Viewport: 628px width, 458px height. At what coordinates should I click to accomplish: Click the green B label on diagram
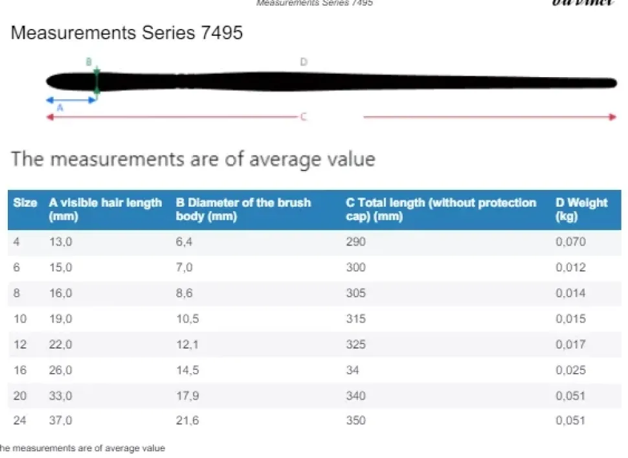(x=89, y=62)
